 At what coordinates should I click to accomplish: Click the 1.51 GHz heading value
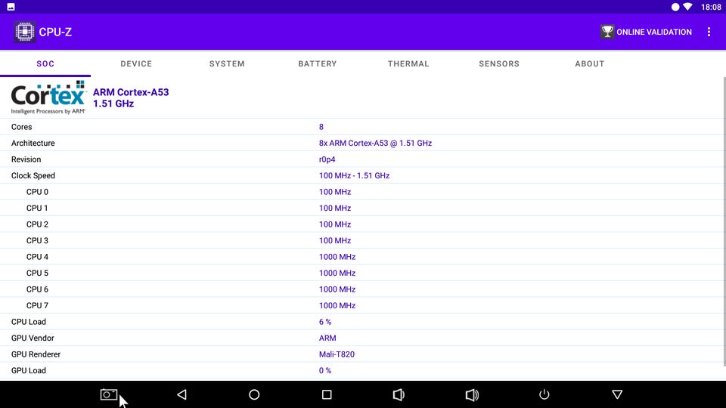113,104
